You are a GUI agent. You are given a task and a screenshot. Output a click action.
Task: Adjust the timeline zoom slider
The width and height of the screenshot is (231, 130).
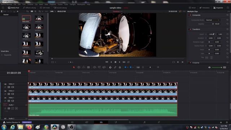click(150, 68)
